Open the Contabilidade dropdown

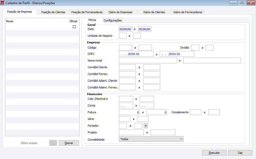[151, 139]
